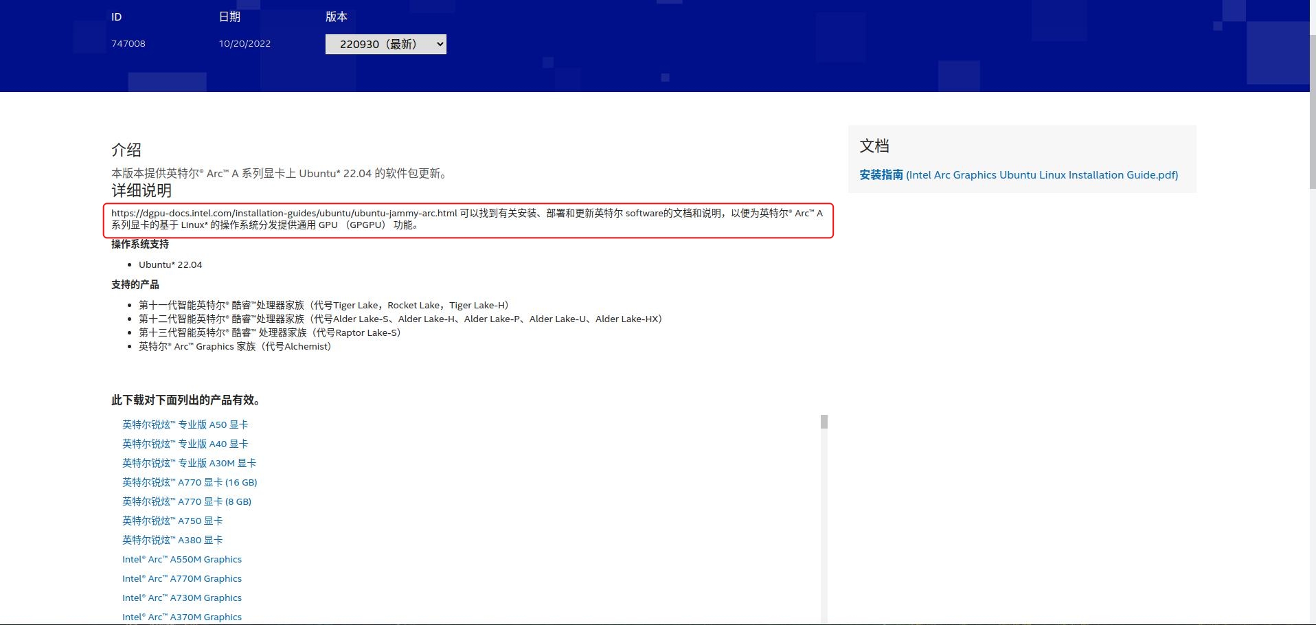Click the 英特尔锐炫 专业版 A30M 显卡 link
Screen dimensions: 1316x625
click(x=188, y=463)
